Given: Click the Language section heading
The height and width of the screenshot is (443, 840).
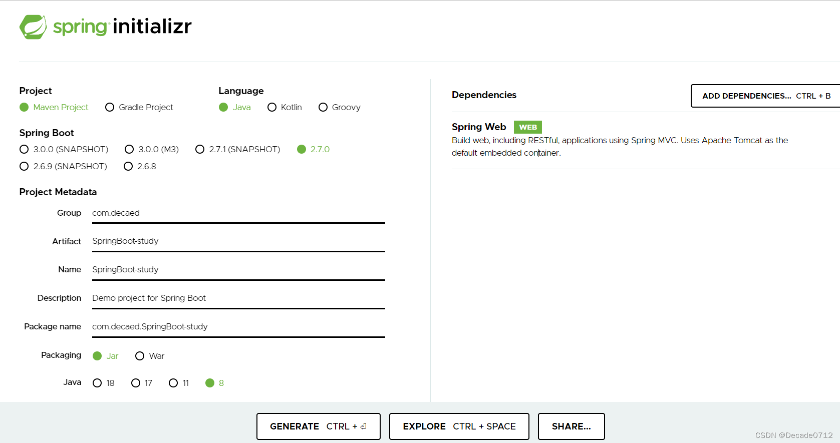Looking at the screenshot, I should coord(241,91).
